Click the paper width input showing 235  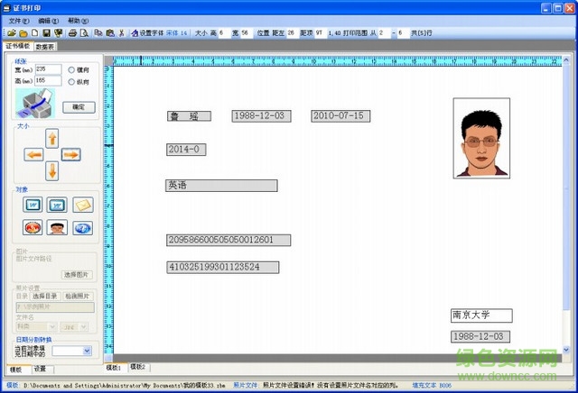click(x=48, y=69)
